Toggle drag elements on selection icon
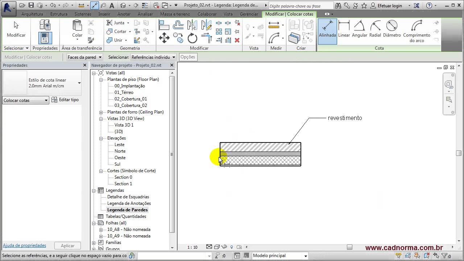This screenshot has width=464, height=261. click(435, 256)
